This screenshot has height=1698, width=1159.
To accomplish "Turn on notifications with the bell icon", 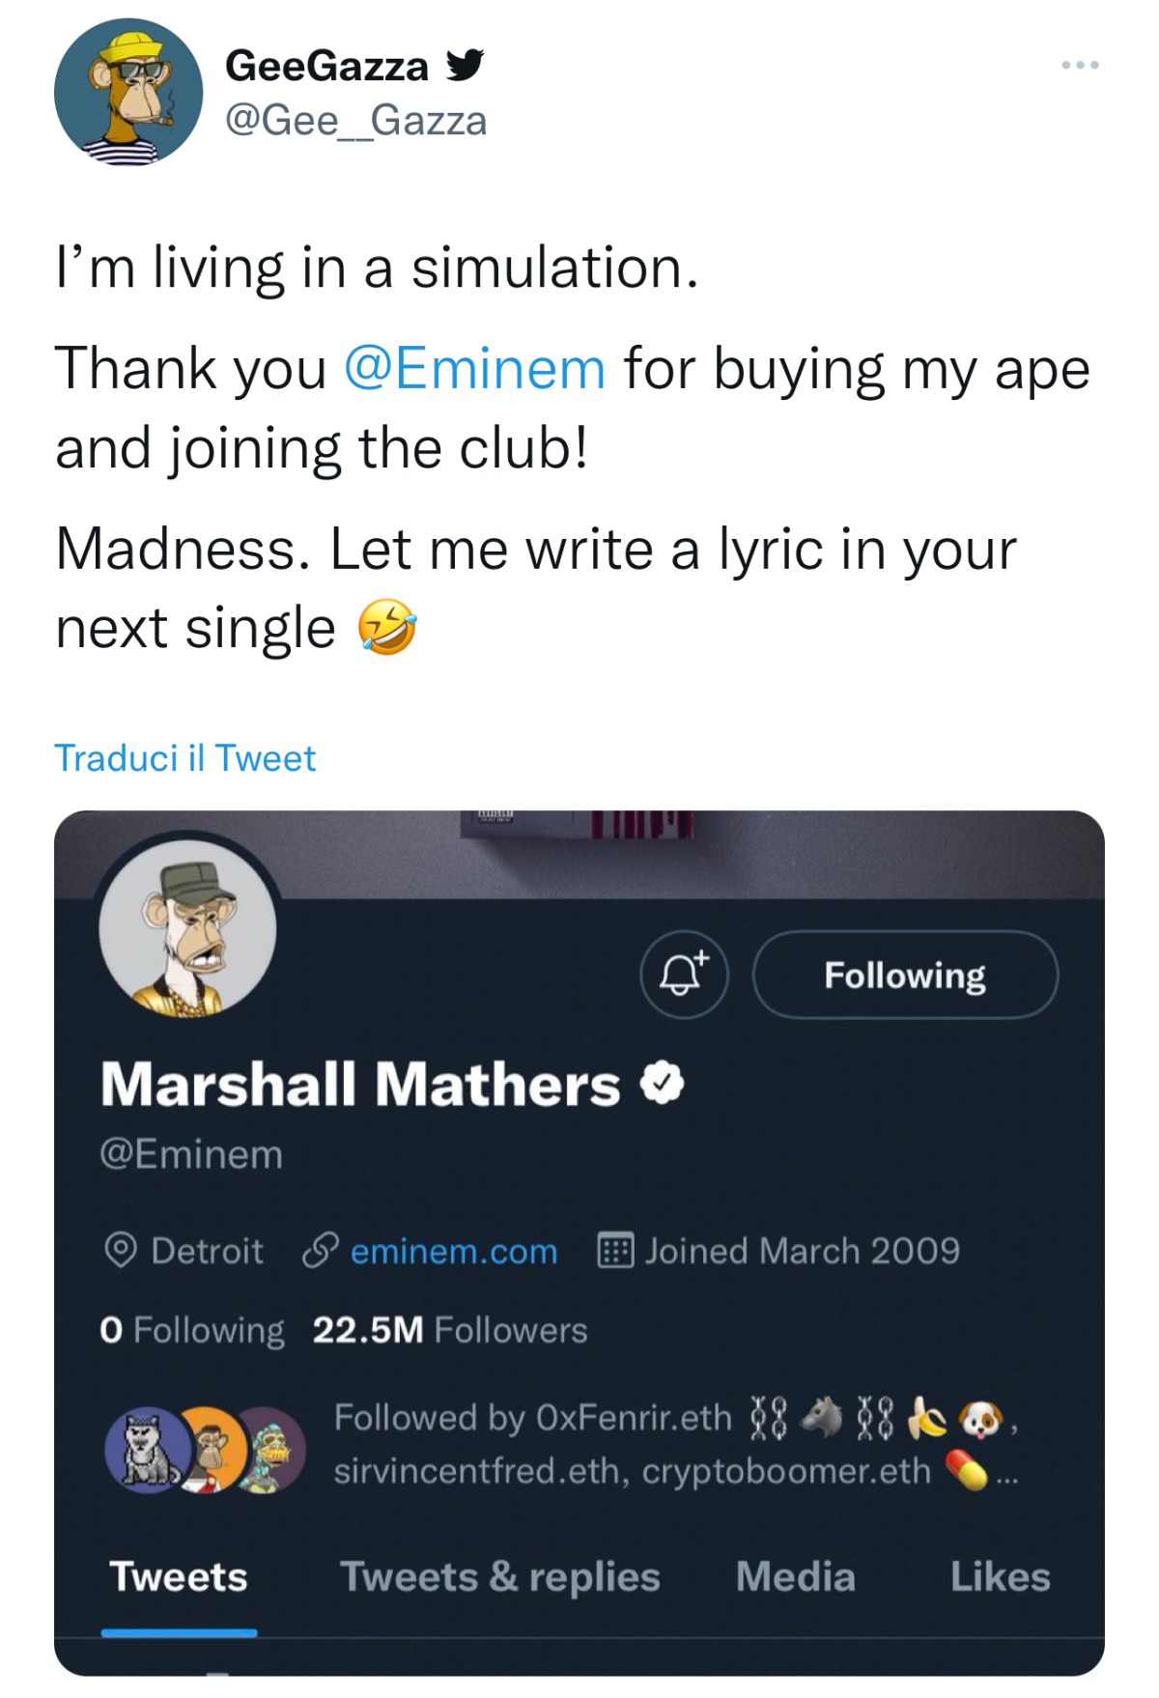I will click(683, 975).
